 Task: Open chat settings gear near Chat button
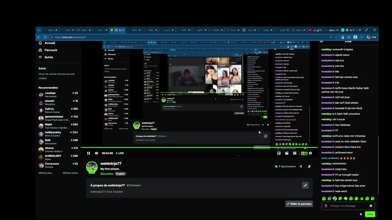[361, 214]
